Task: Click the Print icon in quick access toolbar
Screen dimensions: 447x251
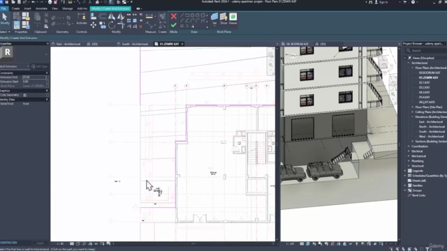Action: tap(50, 2)
